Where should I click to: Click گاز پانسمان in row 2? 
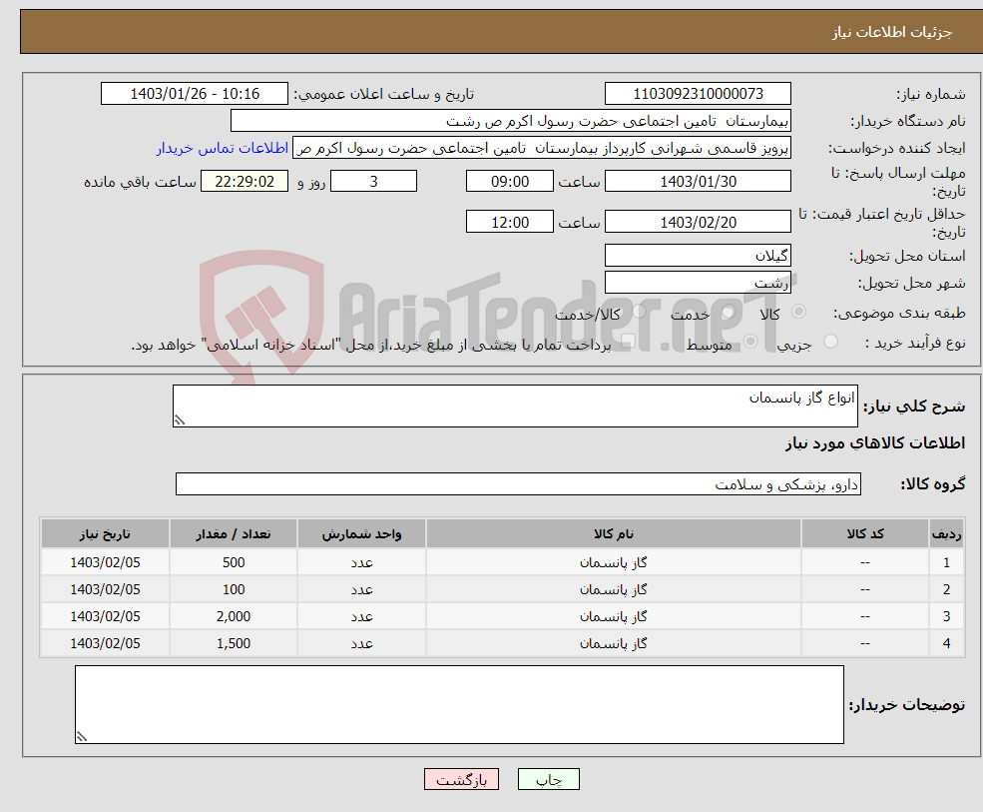click(613, 589)
